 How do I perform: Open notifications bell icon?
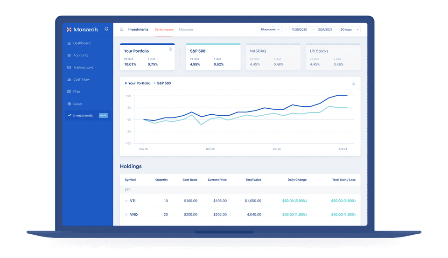(x=106, y=29)
